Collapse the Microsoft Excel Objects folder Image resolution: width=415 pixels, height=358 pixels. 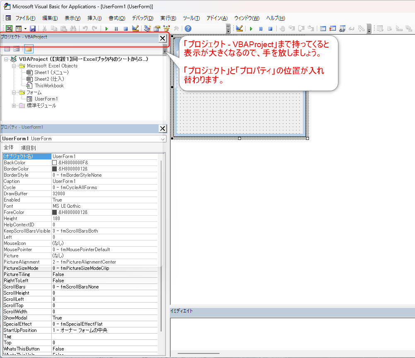tap(14, 66)
